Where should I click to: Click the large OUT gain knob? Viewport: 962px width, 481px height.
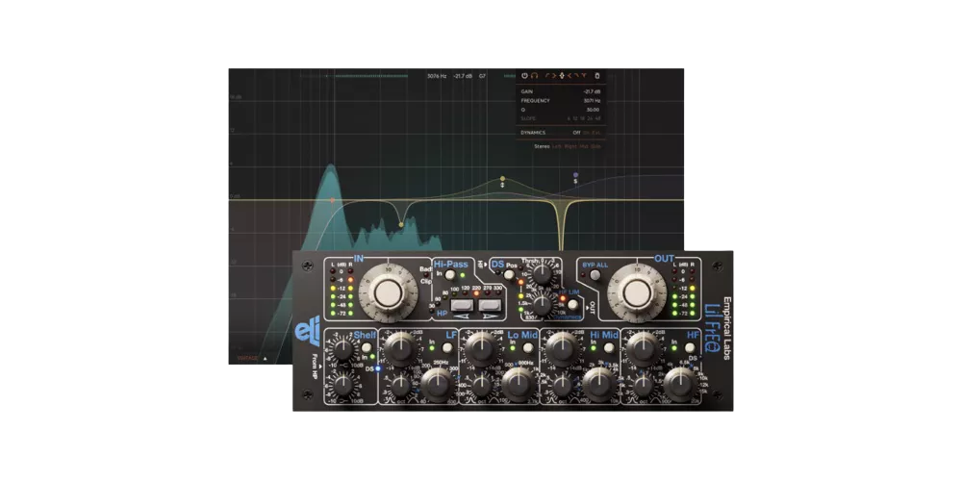(x=637, y=293)
